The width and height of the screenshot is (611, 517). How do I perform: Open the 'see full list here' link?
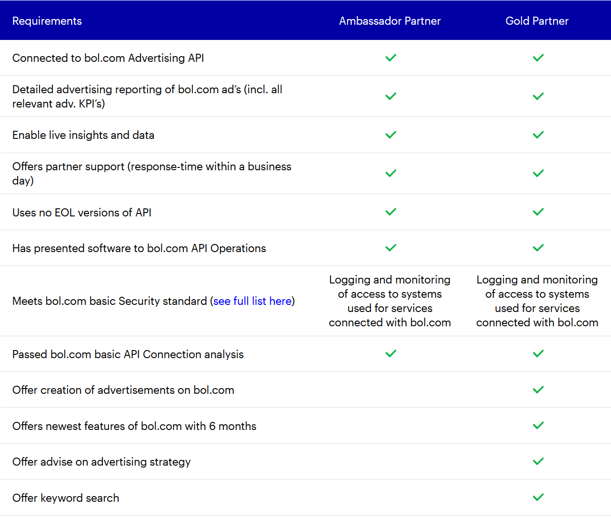252,301
